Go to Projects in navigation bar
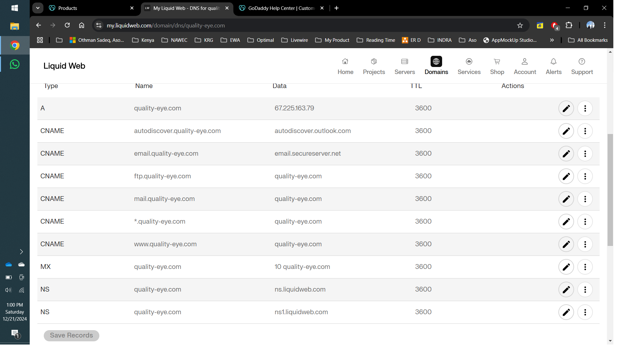621x356 pixels. pyautogui.click(x=374, y=66)
